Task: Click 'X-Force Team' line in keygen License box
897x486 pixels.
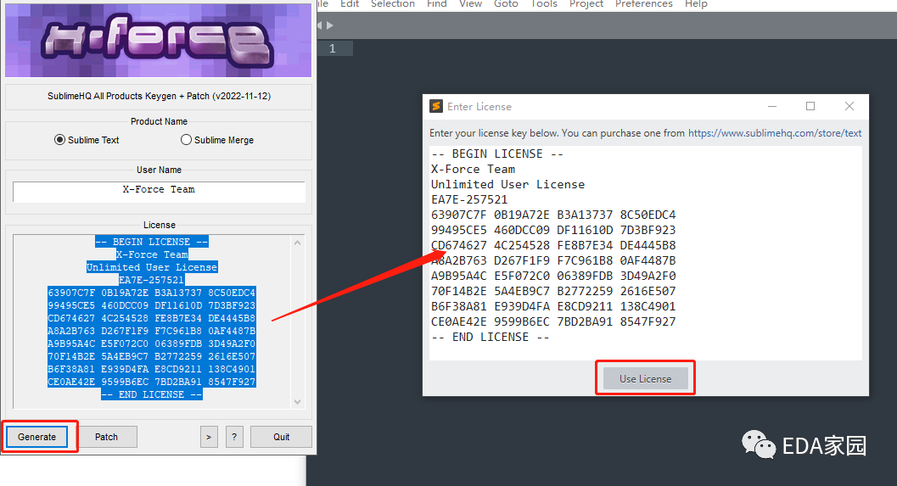Action: click(x=152, y=254)
